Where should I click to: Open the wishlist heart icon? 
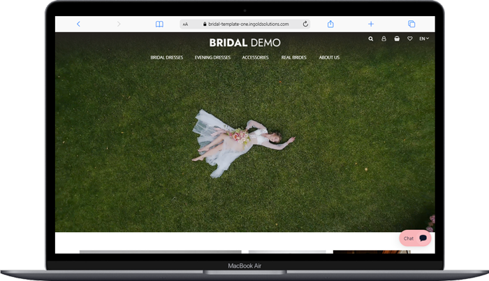coord(410,38)
